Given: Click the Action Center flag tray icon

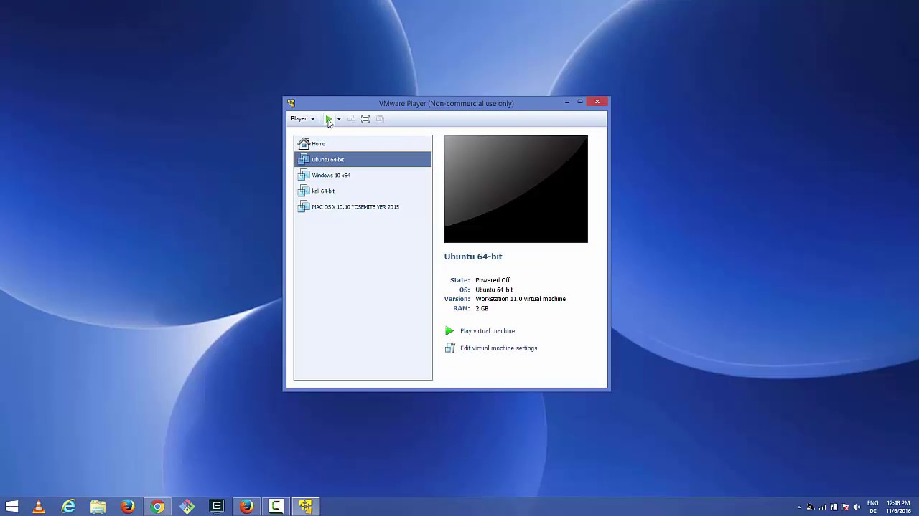Looking at the screenshot, I should [x=845, y=507].
